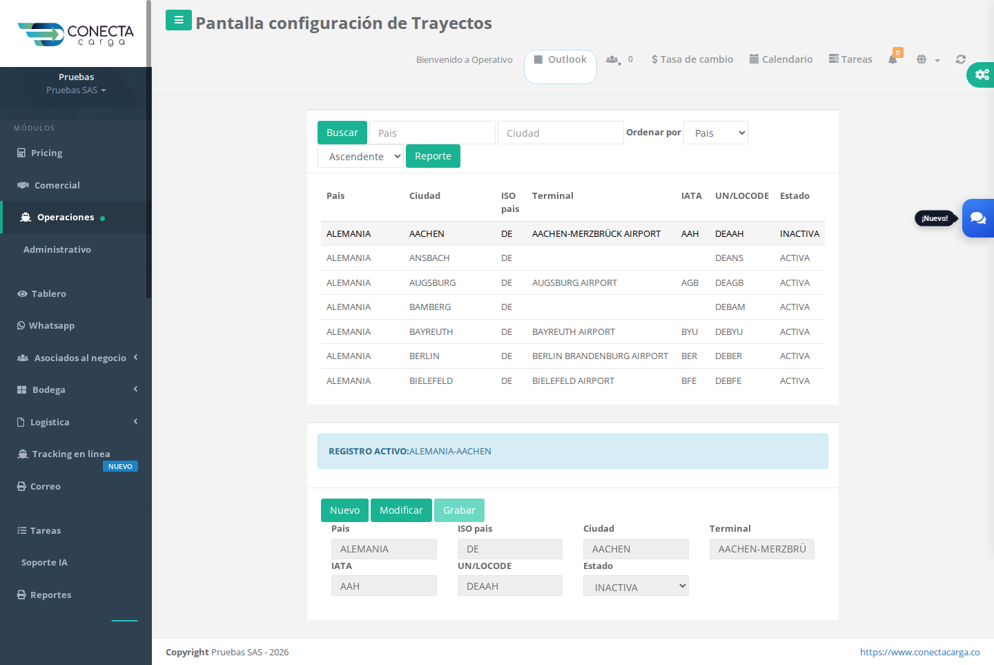Open Tasa de cambio in the header
Image resolution: width=994 pixels, height=665 pixels.
tap(692, 59)
